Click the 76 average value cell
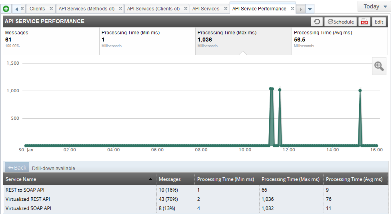The height and width of the screenshot is (214, 392). (x=329, y=199)
